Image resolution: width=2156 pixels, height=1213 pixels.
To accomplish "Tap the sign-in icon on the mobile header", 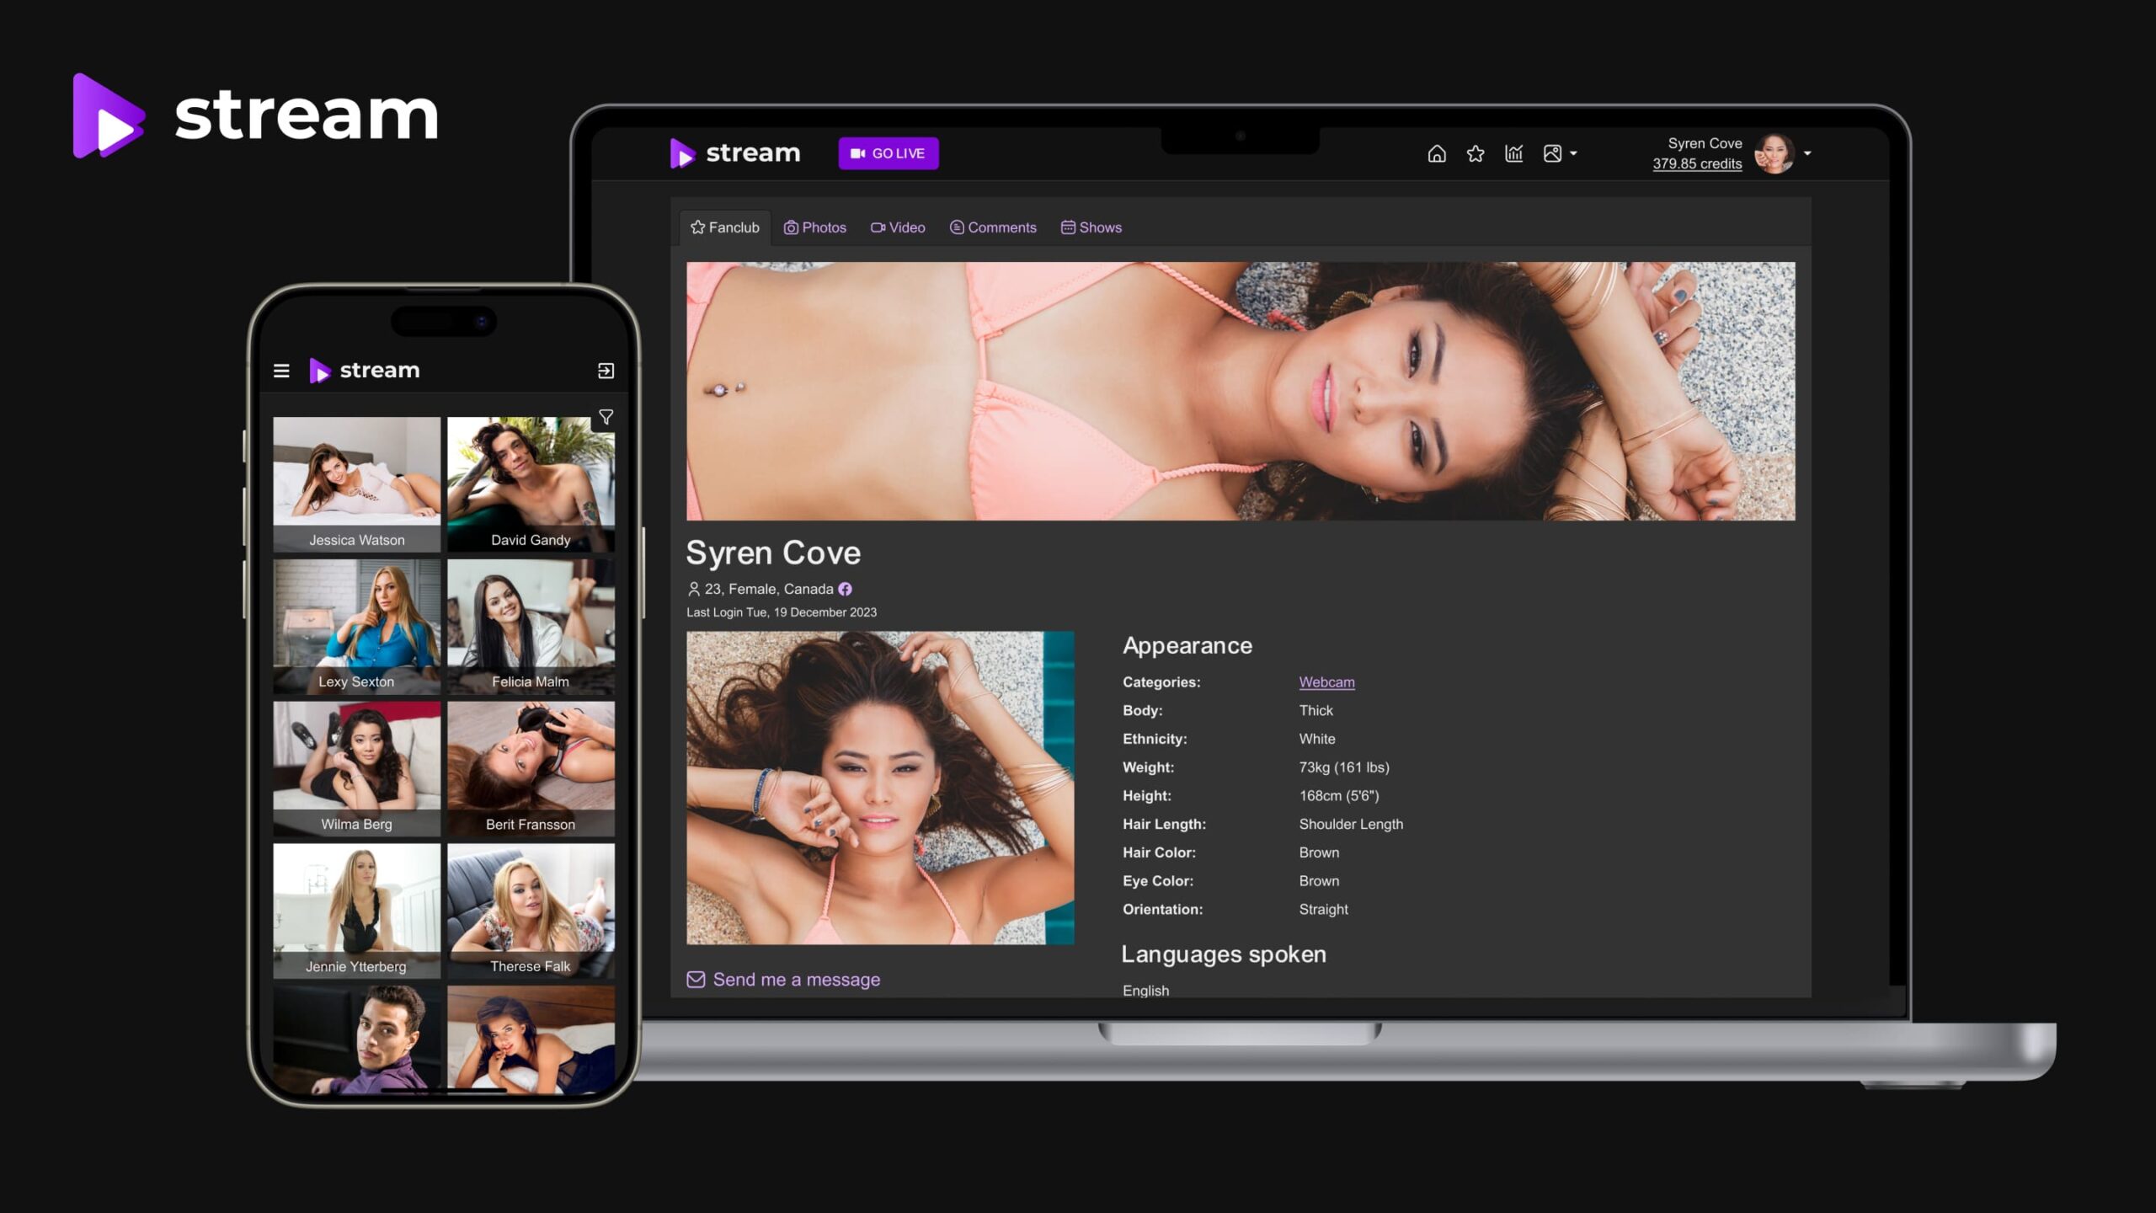I will point(606,371).
